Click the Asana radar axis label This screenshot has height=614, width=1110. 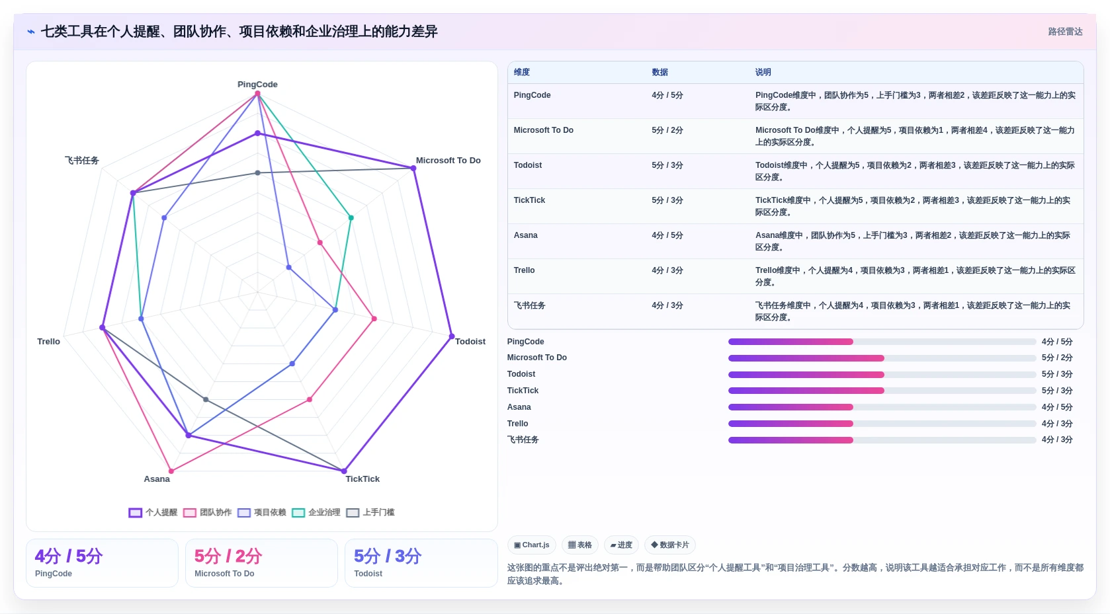[x=157, y=479]
